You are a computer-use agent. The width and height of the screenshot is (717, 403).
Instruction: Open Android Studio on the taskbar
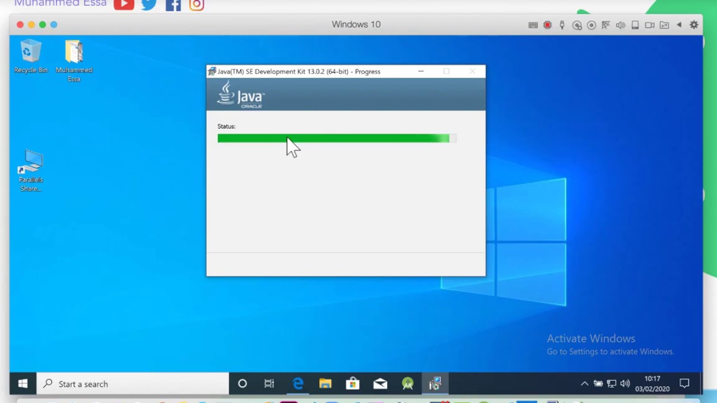tap(408, 384)
